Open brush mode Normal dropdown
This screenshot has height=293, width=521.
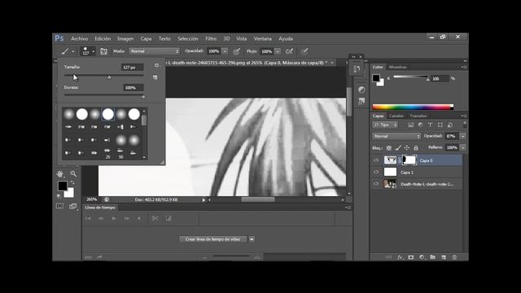click(155, 51)
